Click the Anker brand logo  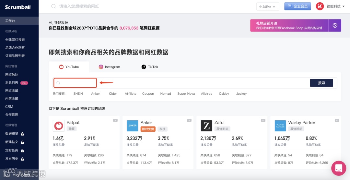click(133, 126)
